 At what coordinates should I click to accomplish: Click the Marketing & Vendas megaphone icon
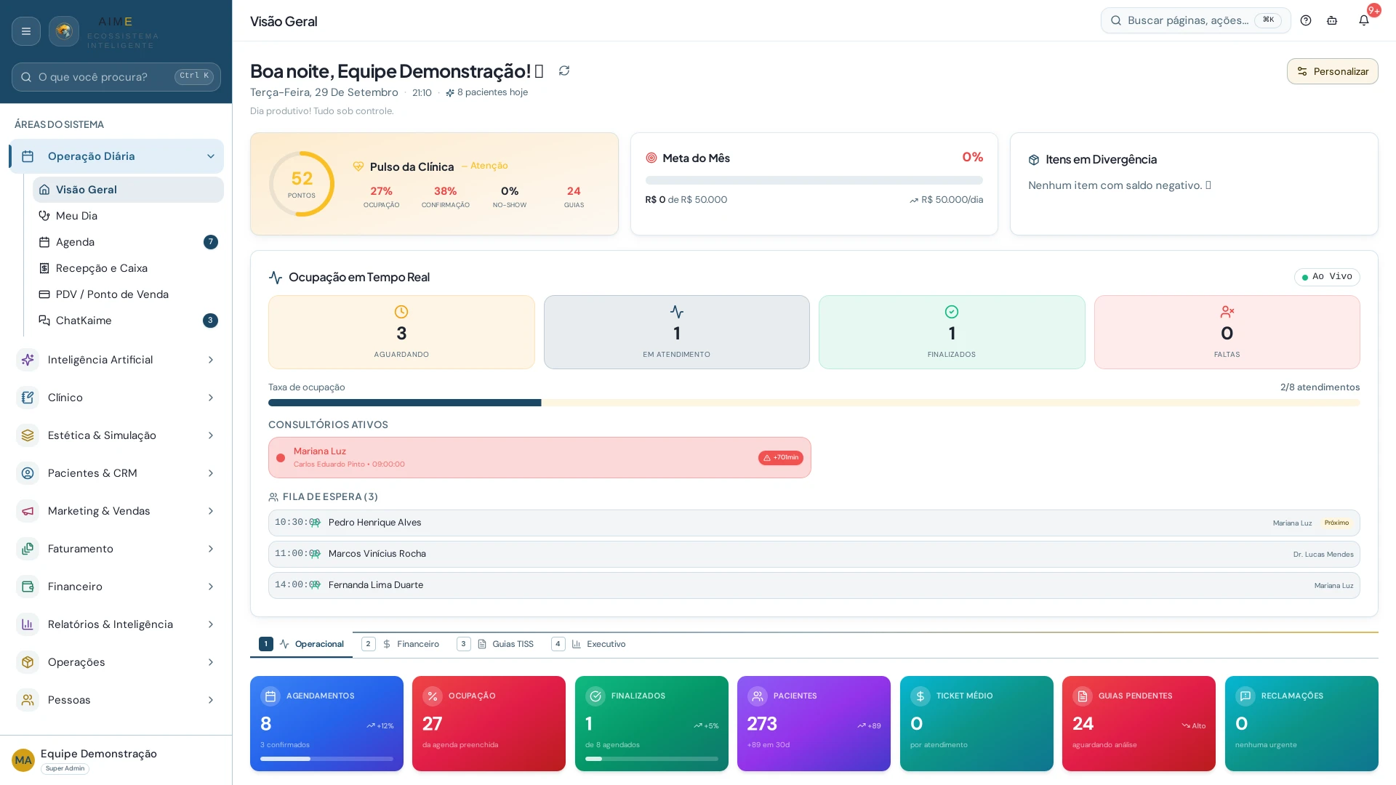(x=28, y=511)
